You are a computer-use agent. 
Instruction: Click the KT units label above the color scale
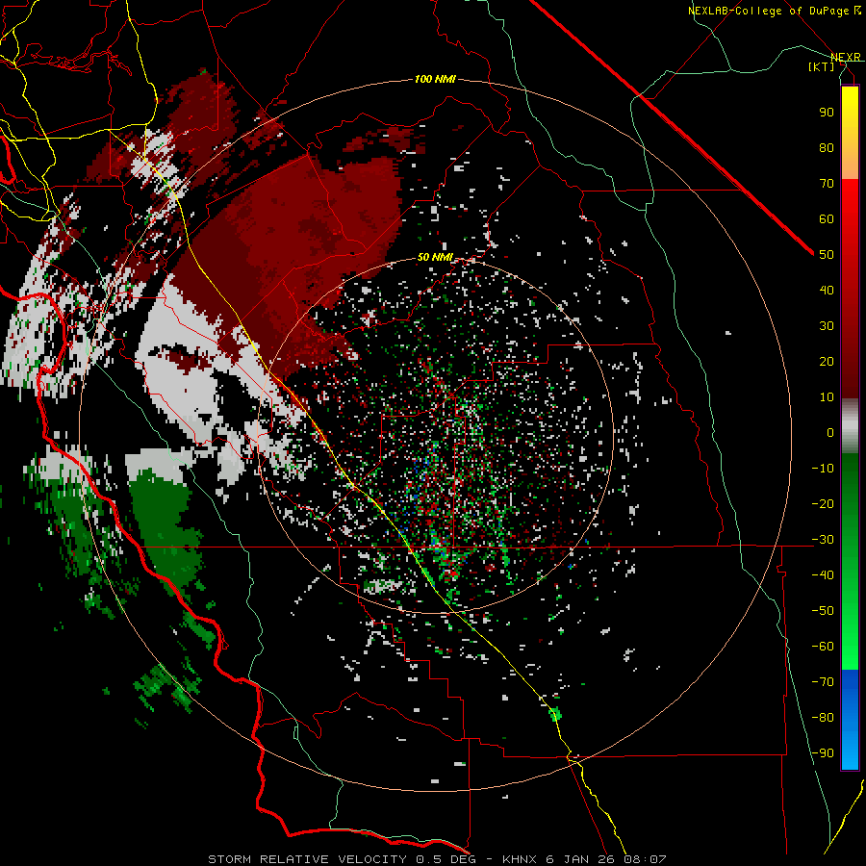(x=822, y=66)
